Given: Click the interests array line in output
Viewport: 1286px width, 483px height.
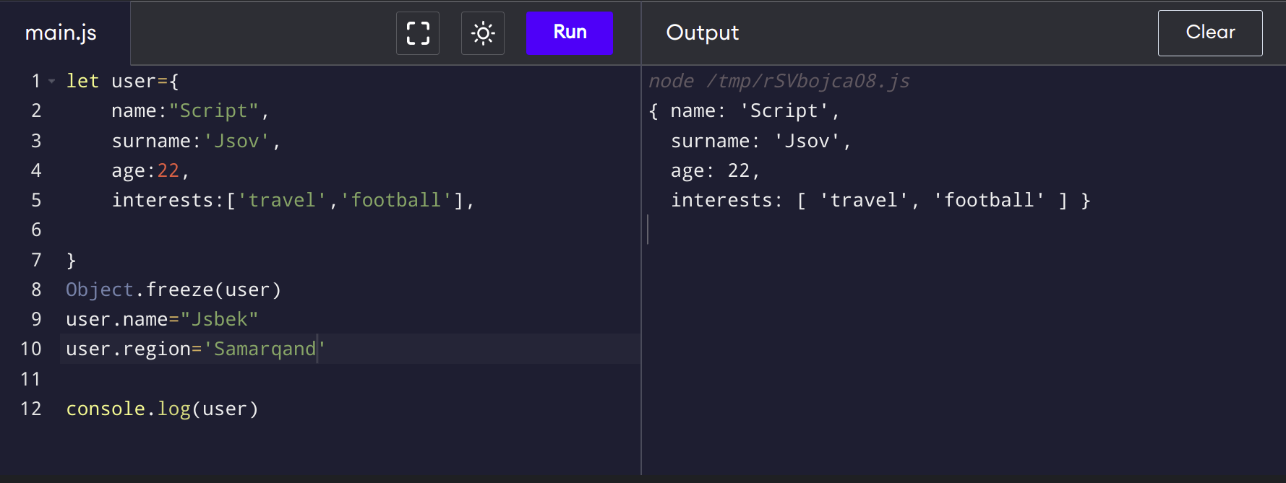Looking at the screenshot, I should pos(879,201).
